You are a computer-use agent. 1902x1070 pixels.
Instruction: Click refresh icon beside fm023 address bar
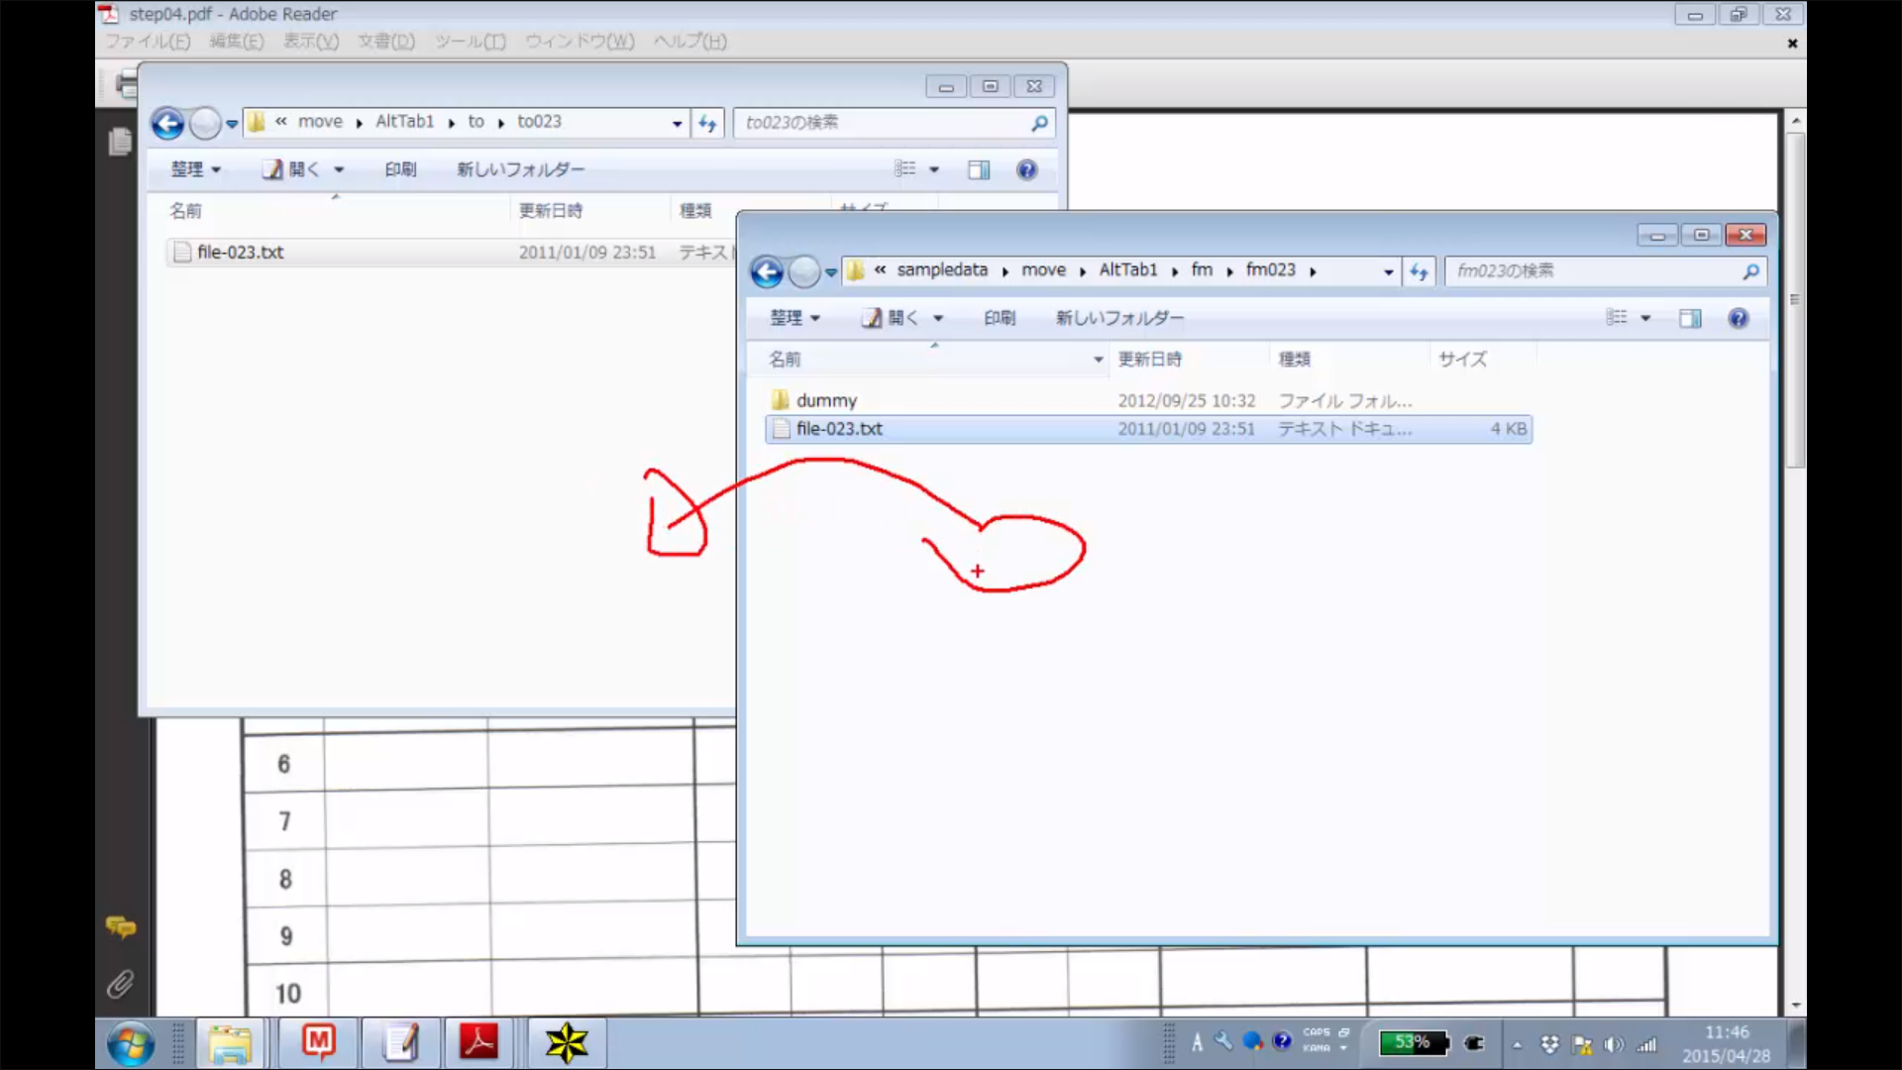[x=1419, y=271]
